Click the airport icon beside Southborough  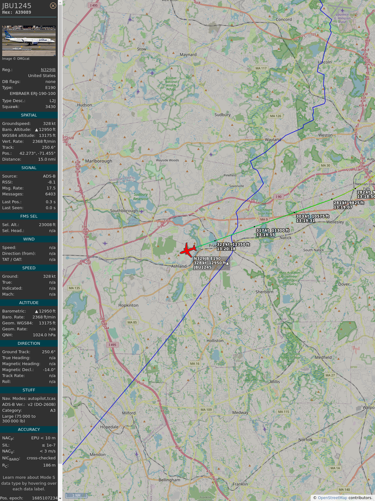(x=141, y=211)
